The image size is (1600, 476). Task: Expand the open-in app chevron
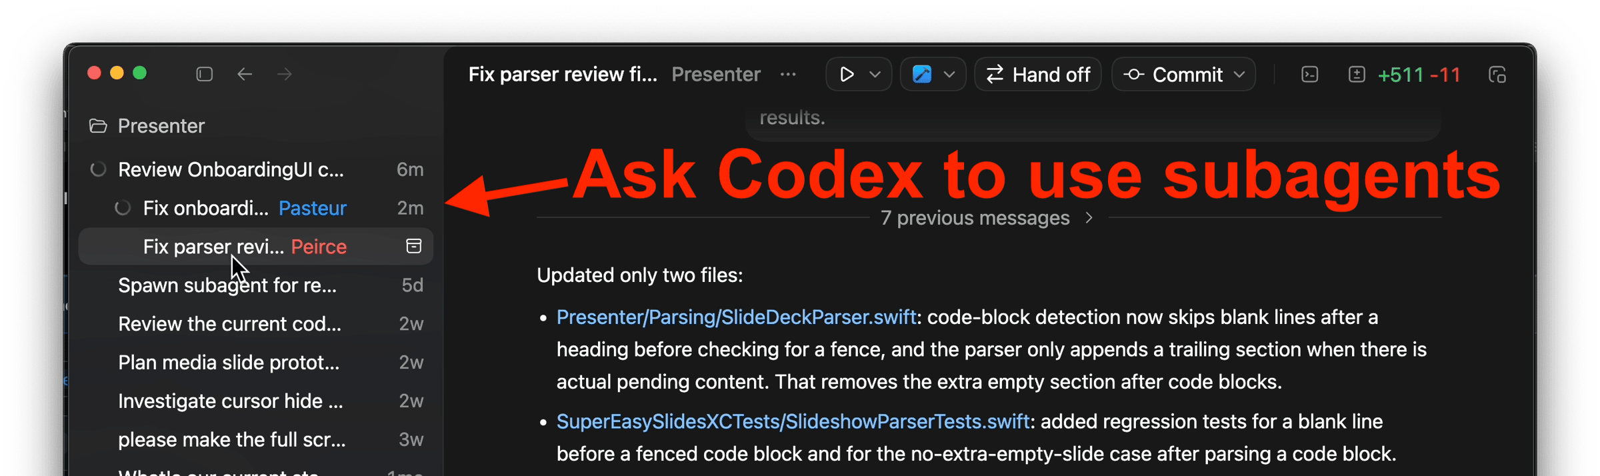click(x=950, y=74)
